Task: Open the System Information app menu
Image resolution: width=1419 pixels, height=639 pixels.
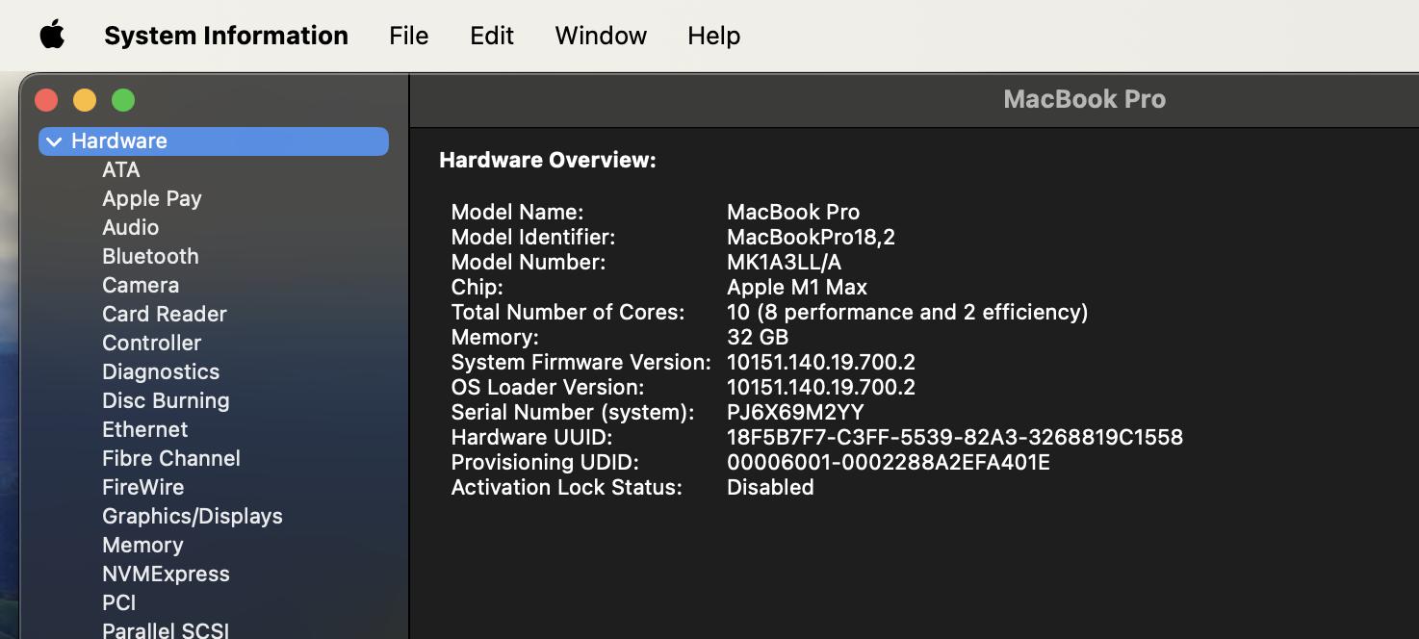Action: 226,36
